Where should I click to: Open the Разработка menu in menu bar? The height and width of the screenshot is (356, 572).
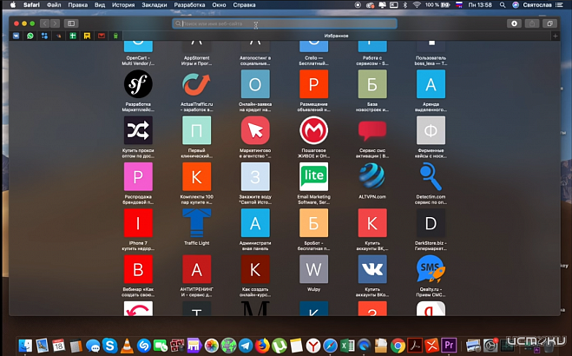tap(191, 5)
